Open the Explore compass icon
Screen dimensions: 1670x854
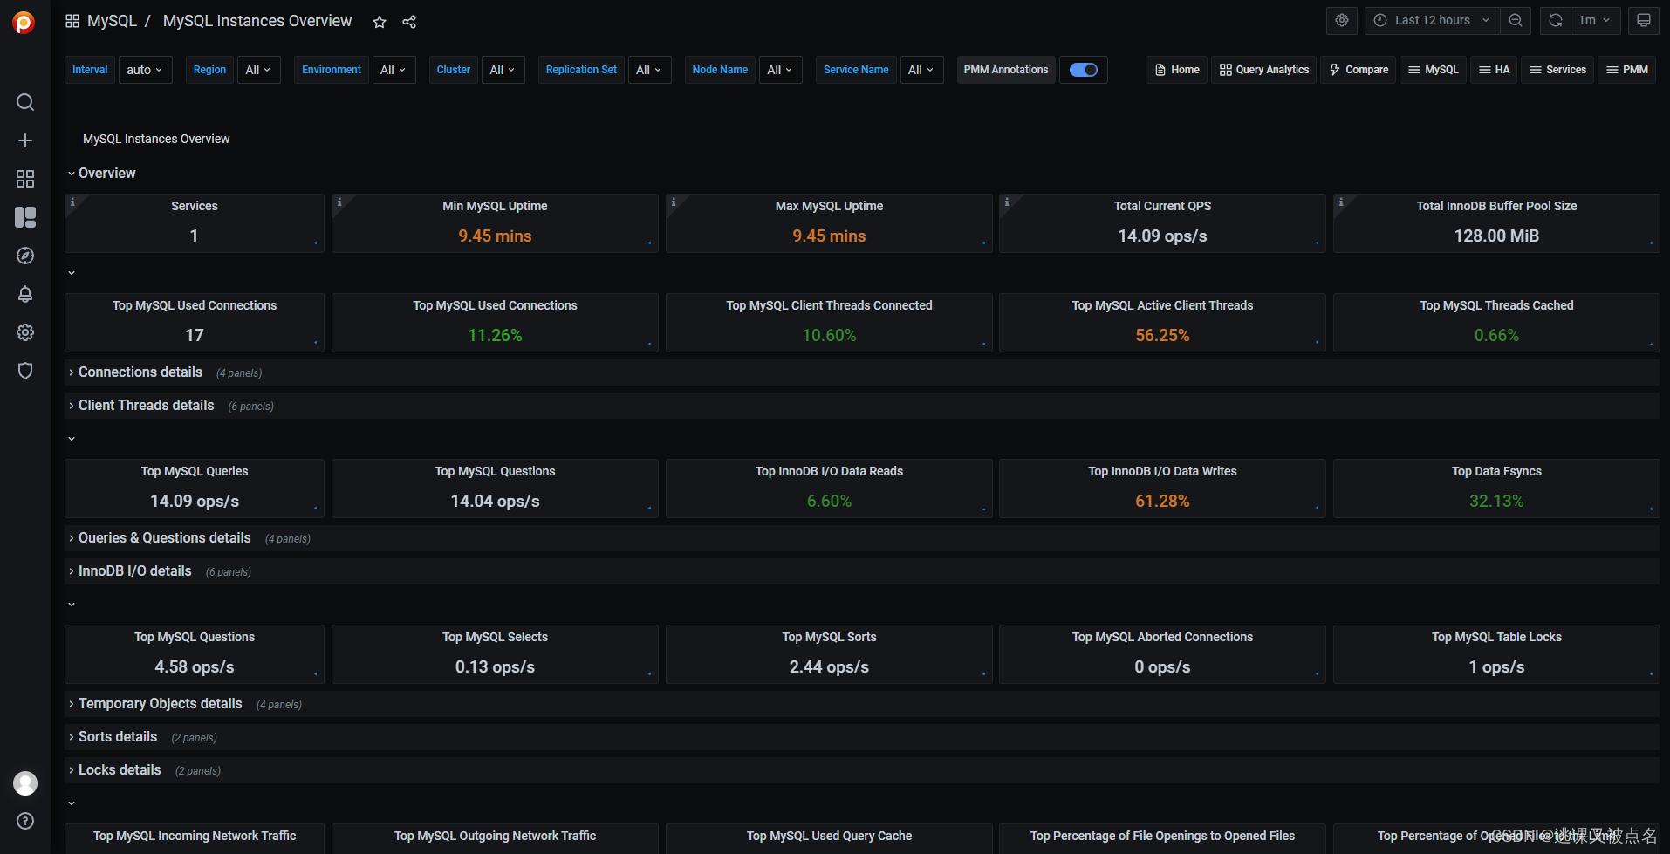tap(25, 256)
